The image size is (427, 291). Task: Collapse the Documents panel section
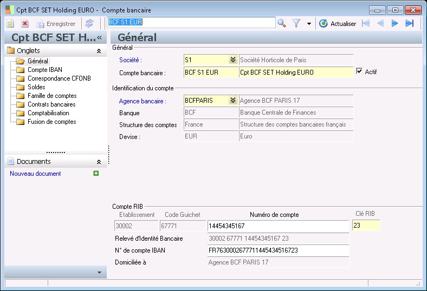(x=99, y=162)
